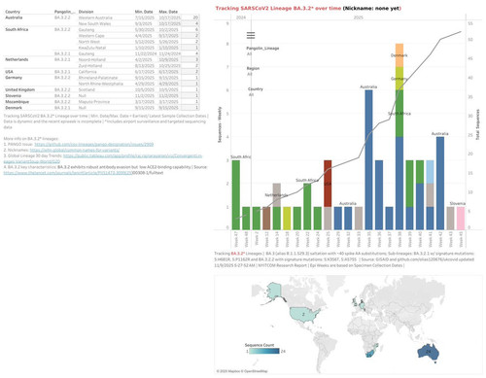Click the brown bar for Week 12

coord(266,219)
